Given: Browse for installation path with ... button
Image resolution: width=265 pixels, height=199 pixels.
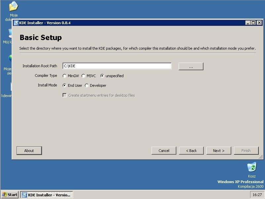Looking at the screenshot, I should (x=191, y=66).
